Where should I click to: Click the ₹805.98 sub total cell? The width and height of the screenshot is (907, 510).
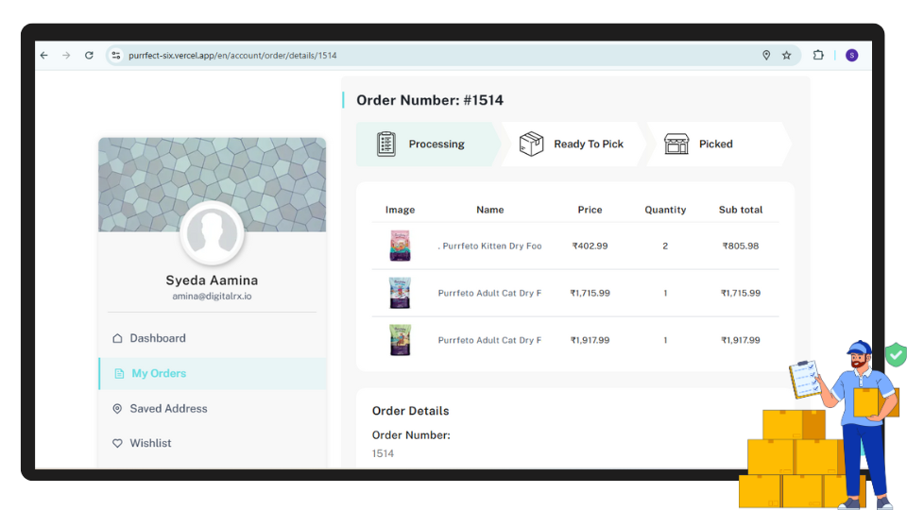(x=741, y=246)
